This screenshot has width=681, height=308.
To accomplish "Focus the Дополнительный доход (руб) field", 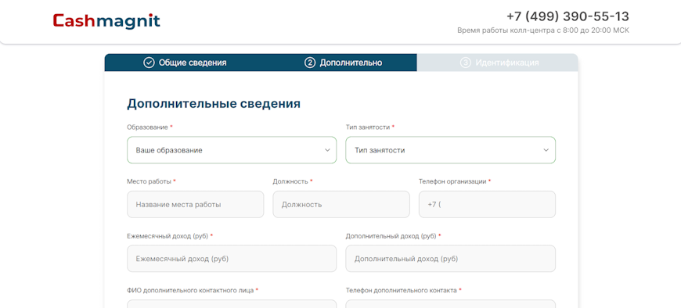I will tap(450, 259).
